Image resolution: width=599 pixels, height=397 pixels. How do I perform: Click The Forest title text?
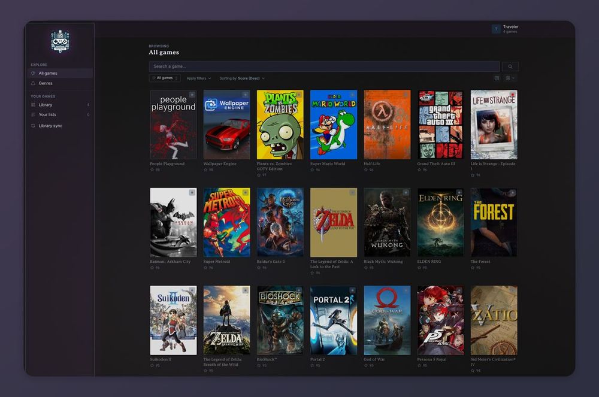point(480,262)
